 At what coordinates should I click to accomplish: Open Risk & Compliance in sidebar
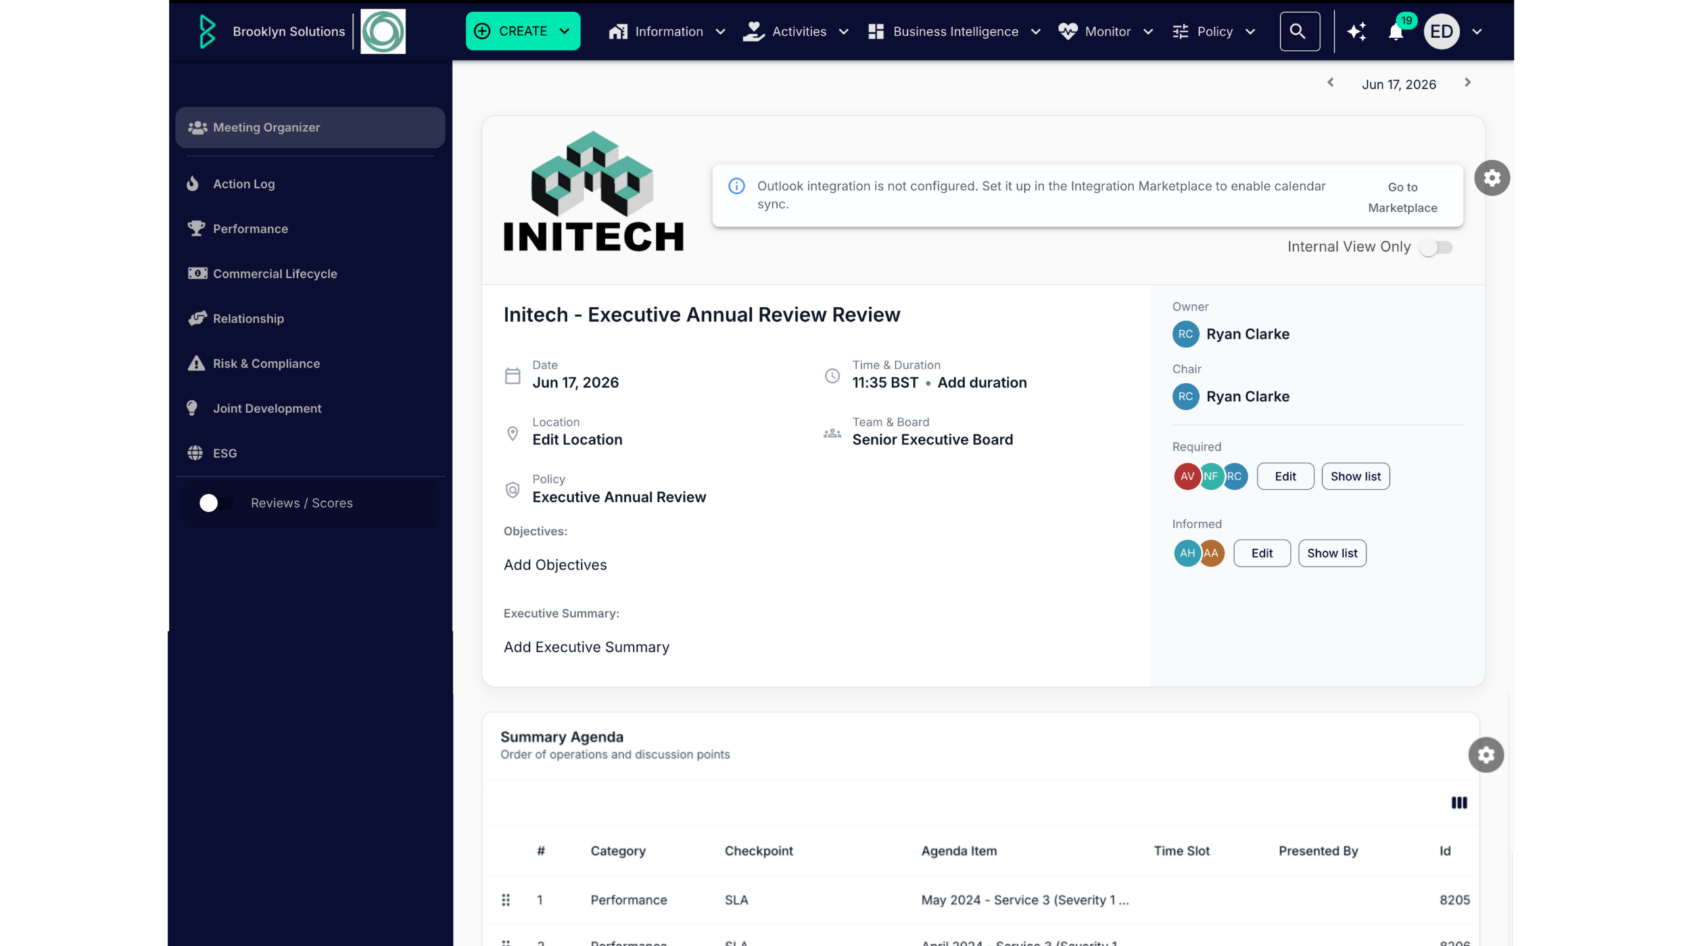266,363
